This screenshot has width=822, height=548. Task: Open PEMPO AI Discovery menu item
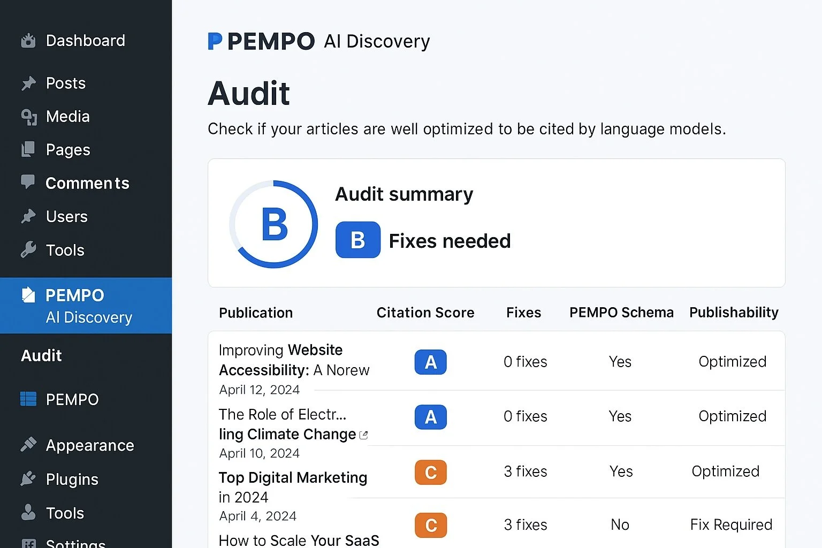[x=86, y=306]
